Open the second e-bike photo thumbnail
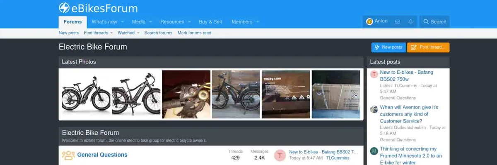Screen dimensions: 497x165 pyautogui.click(x=136, y=94)
